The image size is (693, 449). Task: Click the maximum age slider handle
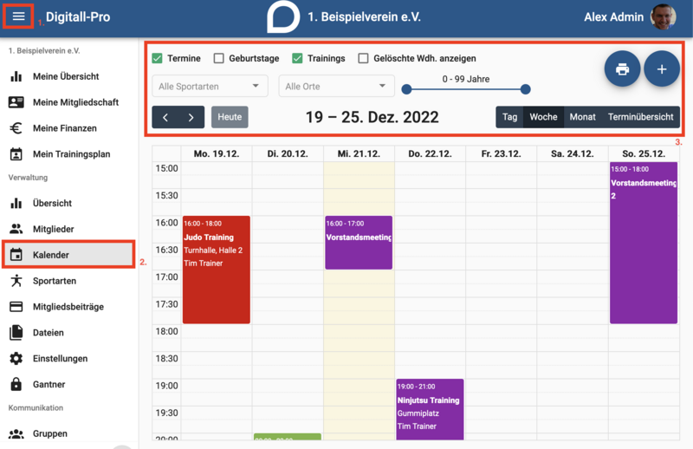pyautogui.click(x=526, y=89)
